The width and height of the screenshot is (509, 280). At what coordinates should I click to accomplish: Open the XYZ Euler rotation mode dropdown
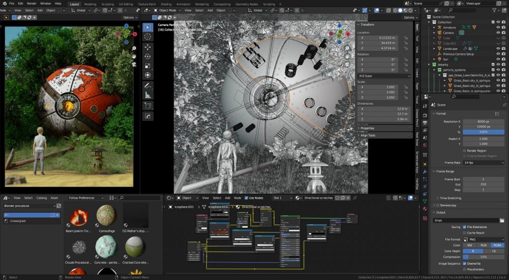click(x=384, y=76)
